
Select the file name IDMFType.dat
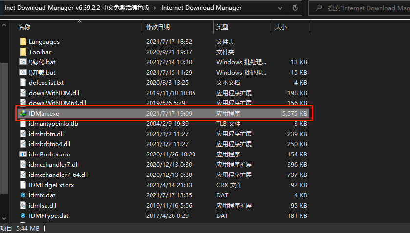click(49, 215)
